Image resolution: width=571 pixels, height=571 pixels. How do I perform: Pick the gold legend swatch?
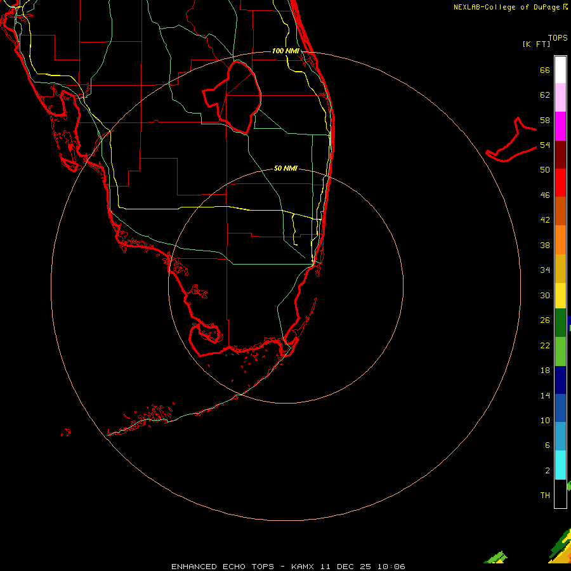click(560, 268)
